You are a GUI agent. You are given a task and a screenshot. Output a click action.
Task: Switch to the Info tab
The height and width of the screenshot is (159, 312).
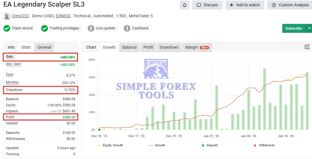tap(11, 47)
